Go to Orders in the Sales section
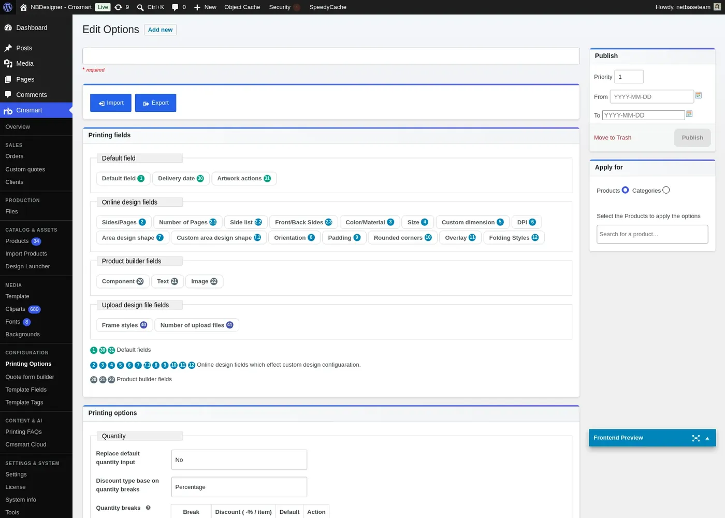This screenshot has width=725, height=518. click(x=15, y=156)
